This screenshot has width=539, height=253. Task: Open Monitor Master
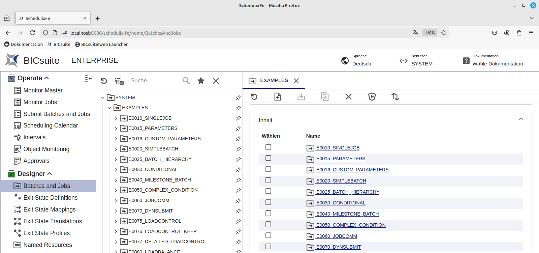(x=43, y=90)
